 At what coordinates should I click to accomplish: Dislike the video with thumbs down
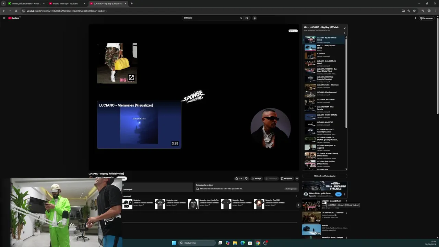click(246, 178)
